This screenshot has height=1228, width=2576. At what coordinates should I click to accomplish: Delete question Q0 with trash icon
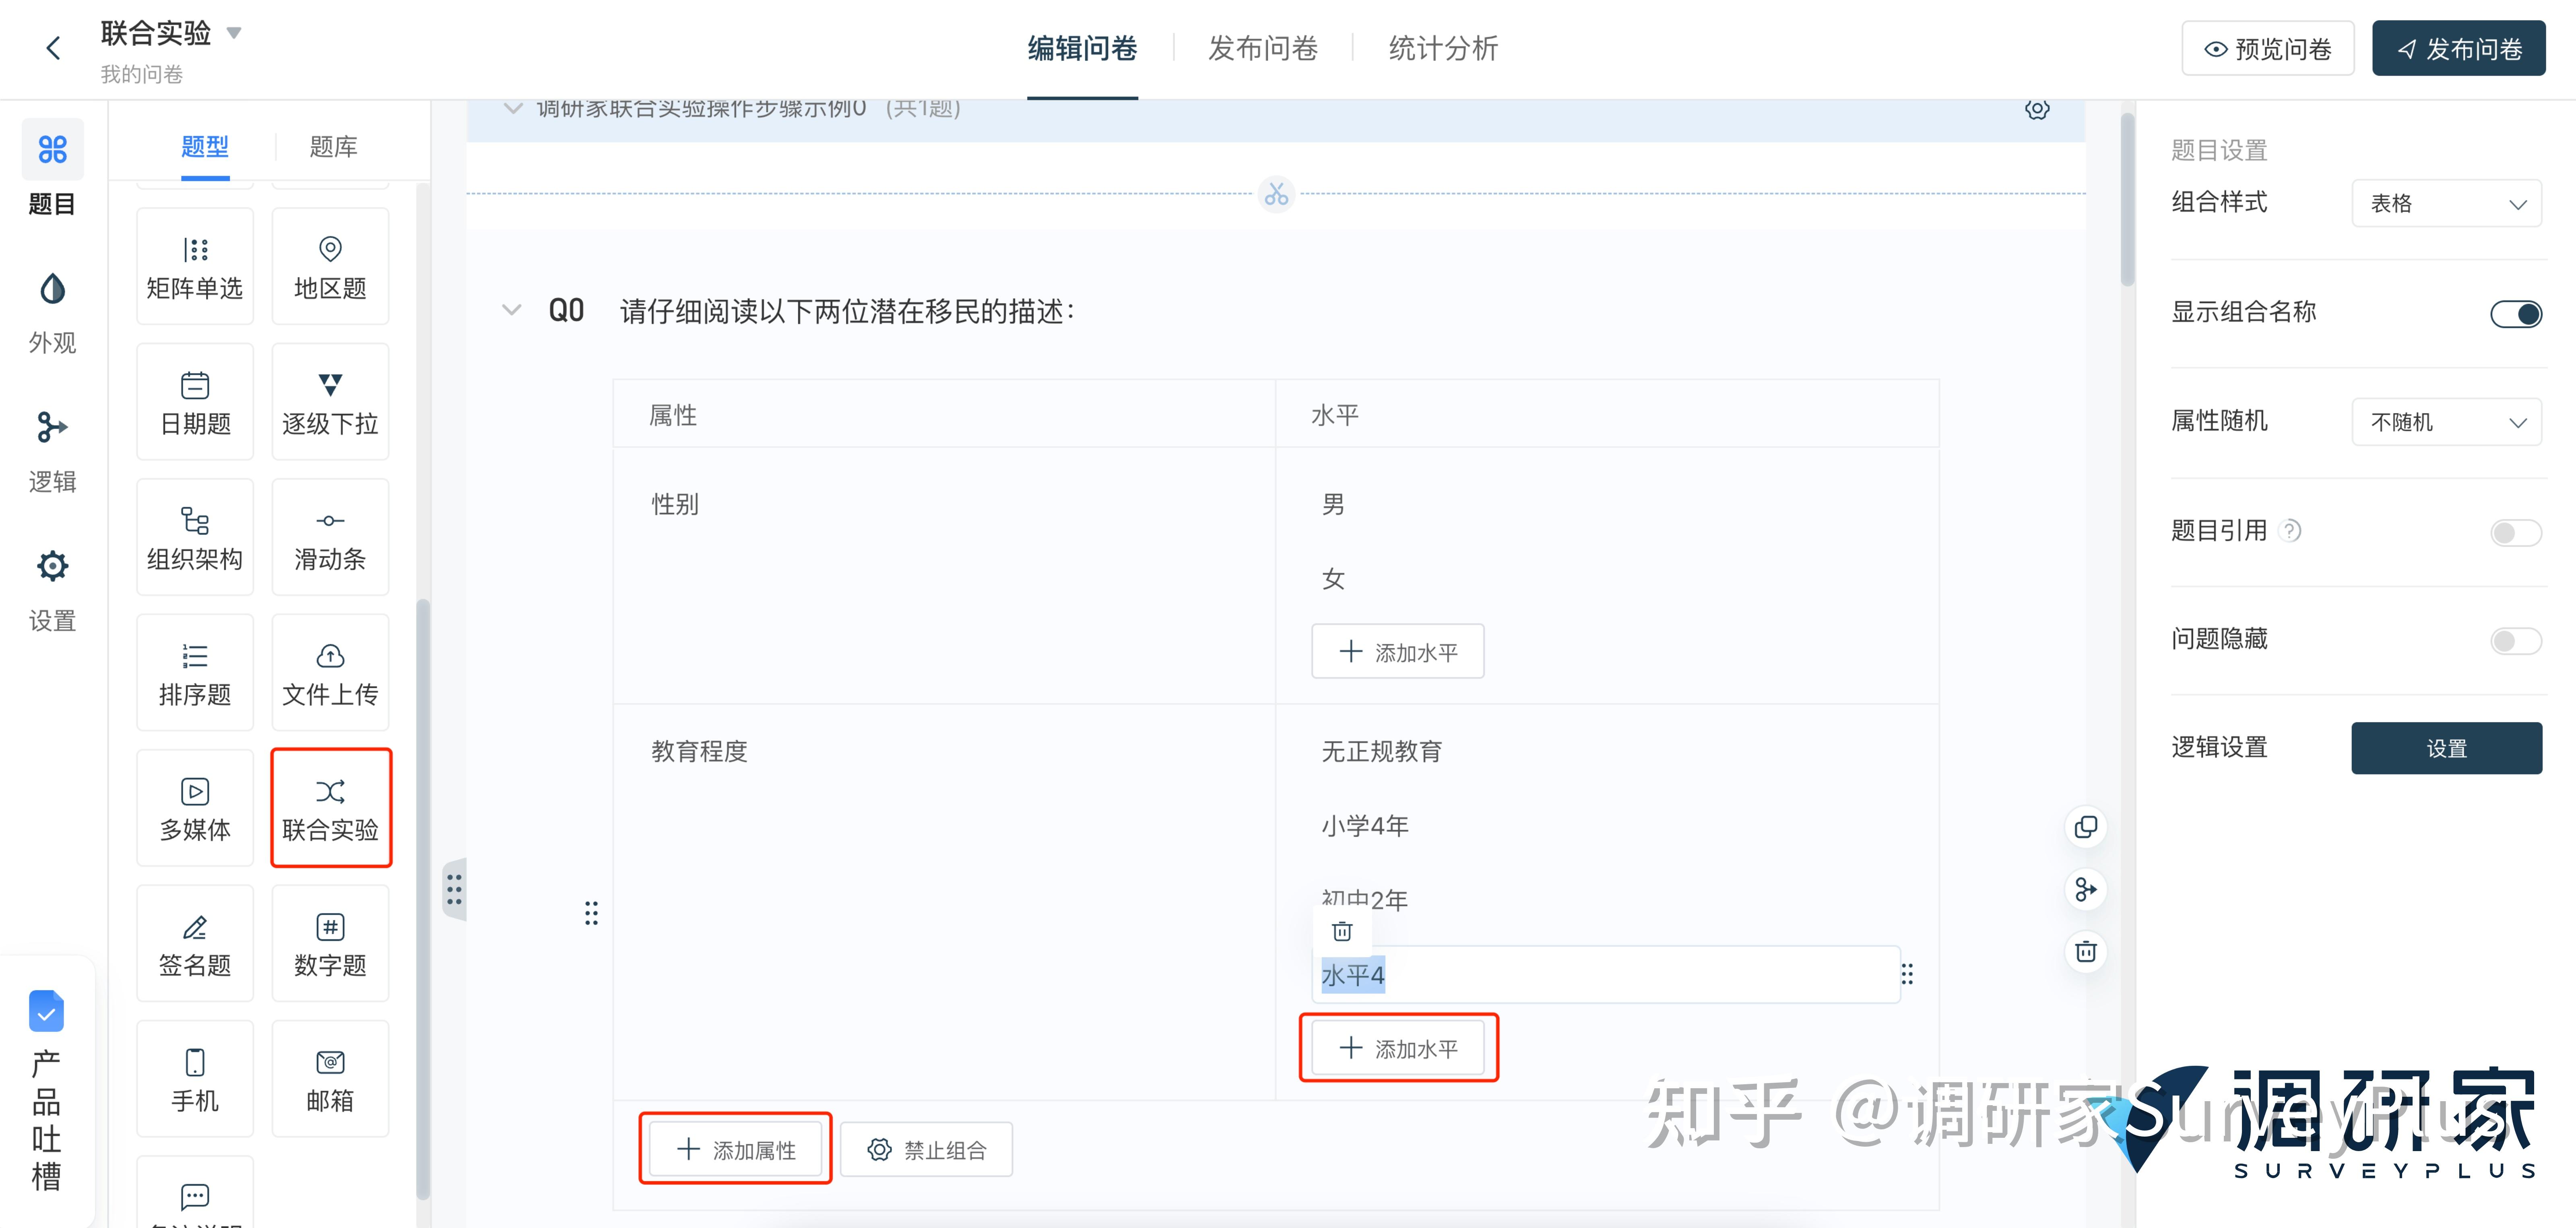tap(2086, 951)
